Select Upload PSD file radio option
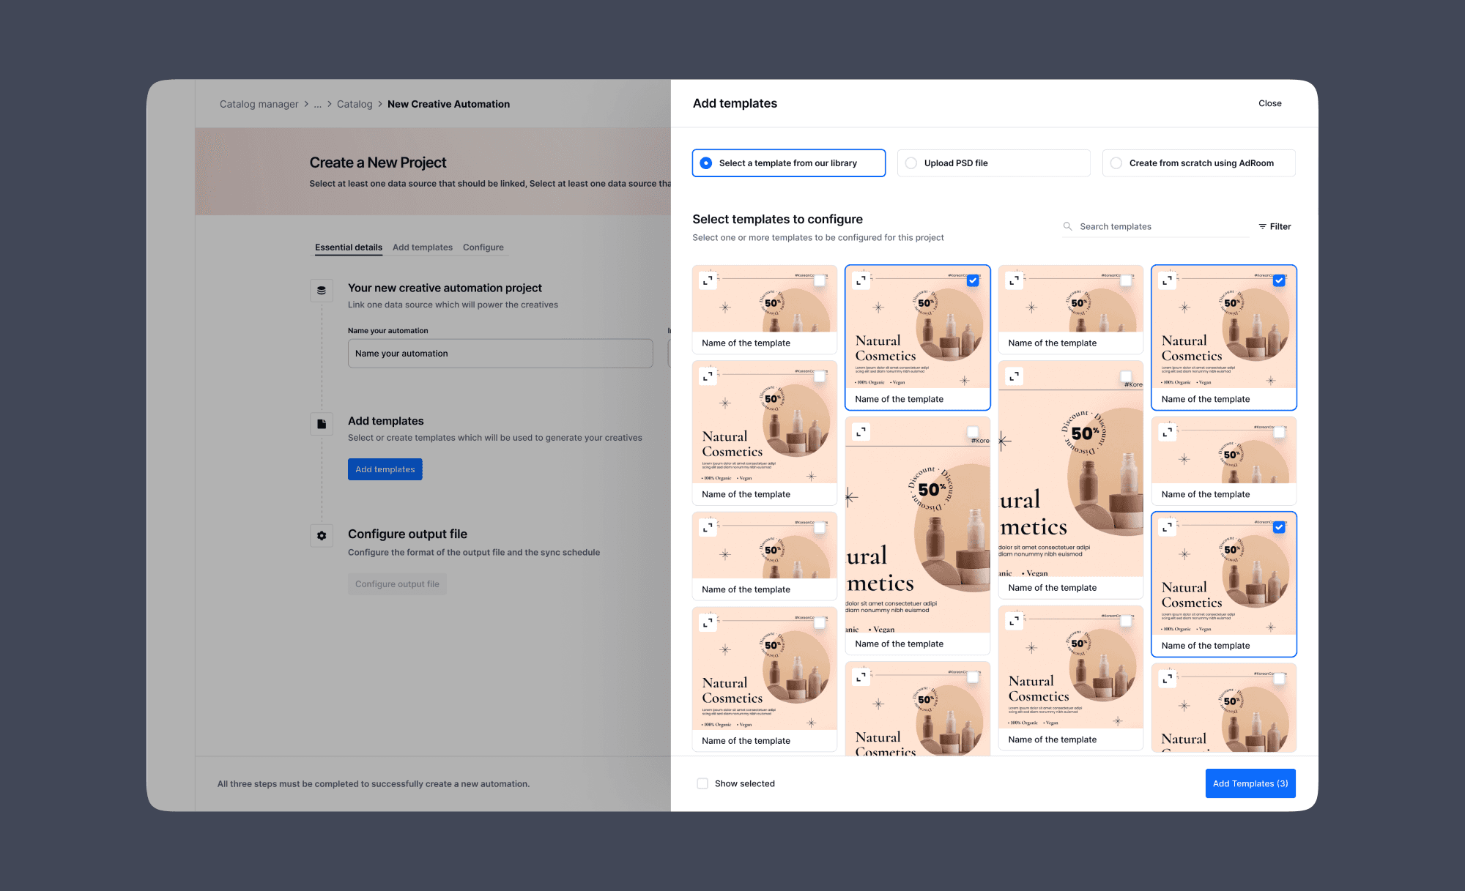The height and width of the screenshot is (891, 1465). [911, 163]
